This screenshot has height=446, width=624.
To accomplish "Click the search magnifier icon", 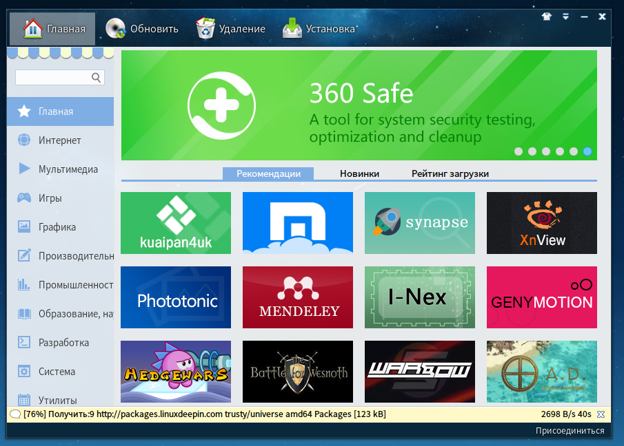I will 96,78.
